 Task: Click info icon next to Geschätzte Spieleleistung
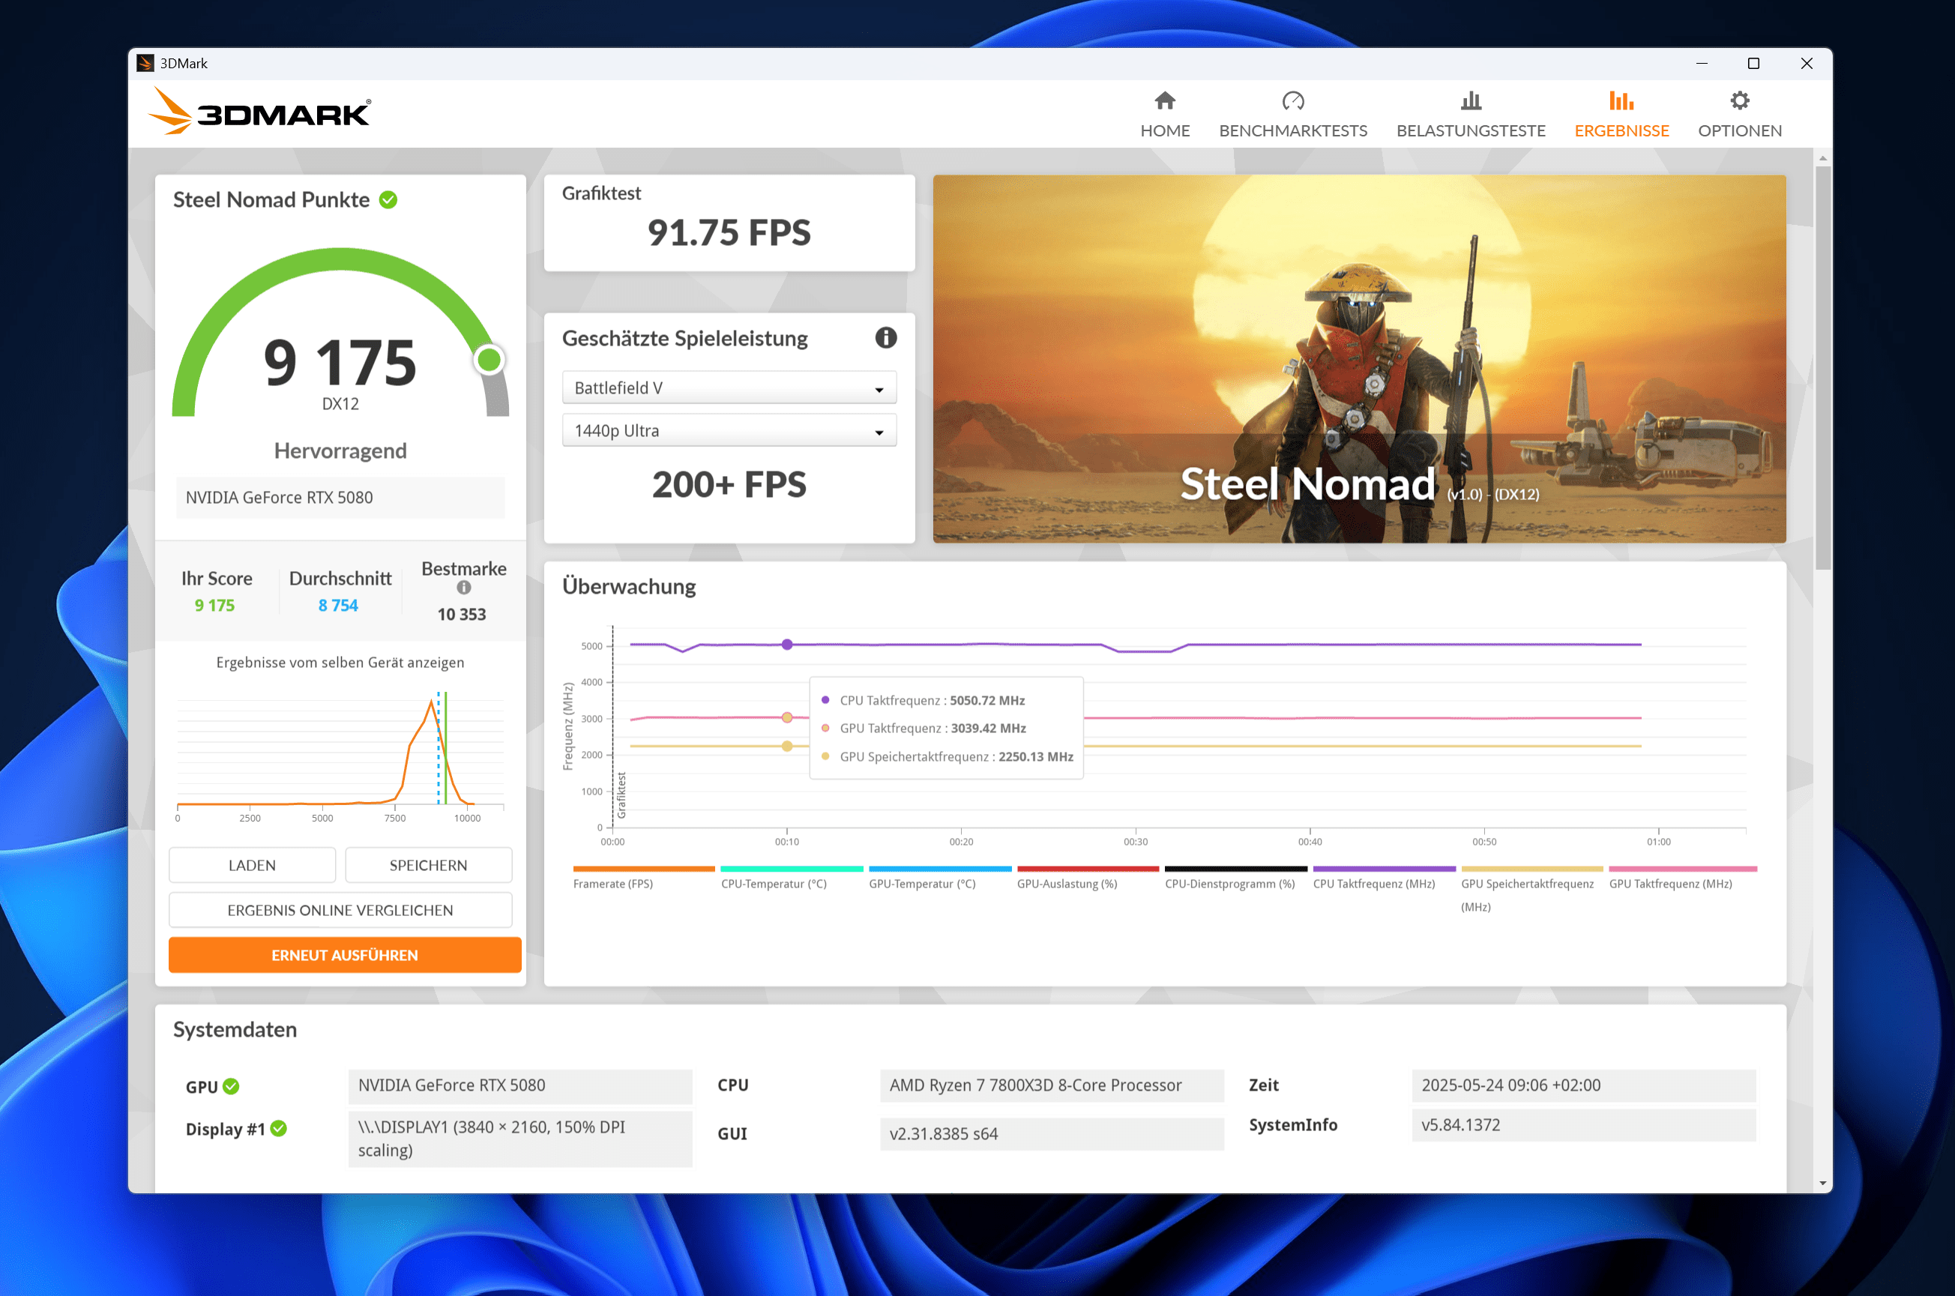click(x=885, y=337)
